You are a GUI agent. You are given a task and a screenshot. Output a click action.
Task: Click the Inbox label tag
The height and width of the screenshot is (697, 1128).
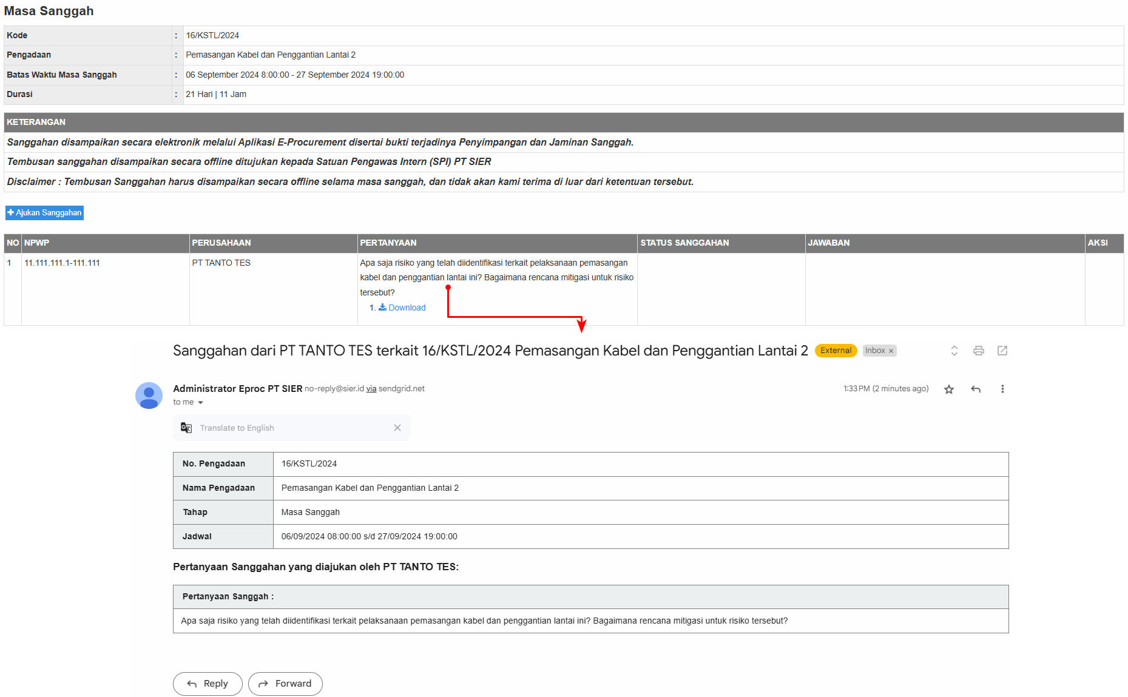click(x=874, y=351)
